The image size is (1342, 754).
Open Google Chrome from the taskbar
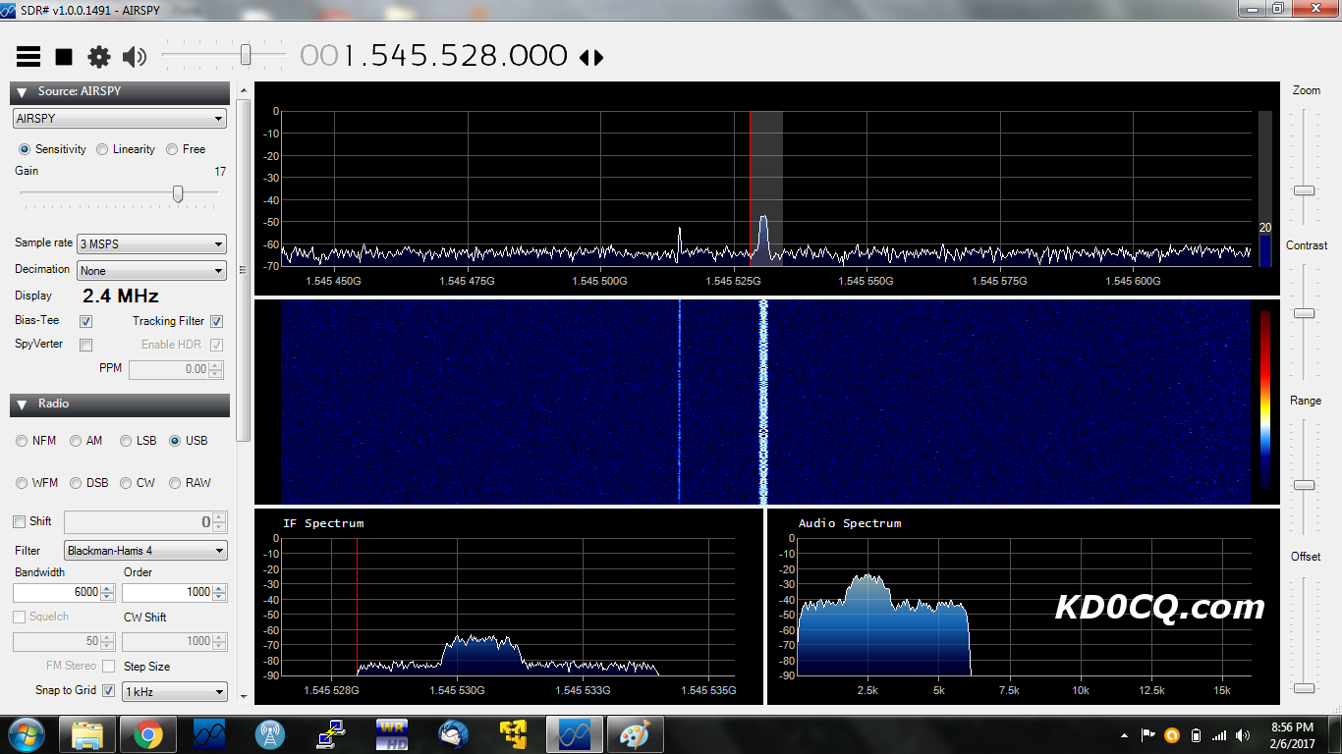click(148, 734)
